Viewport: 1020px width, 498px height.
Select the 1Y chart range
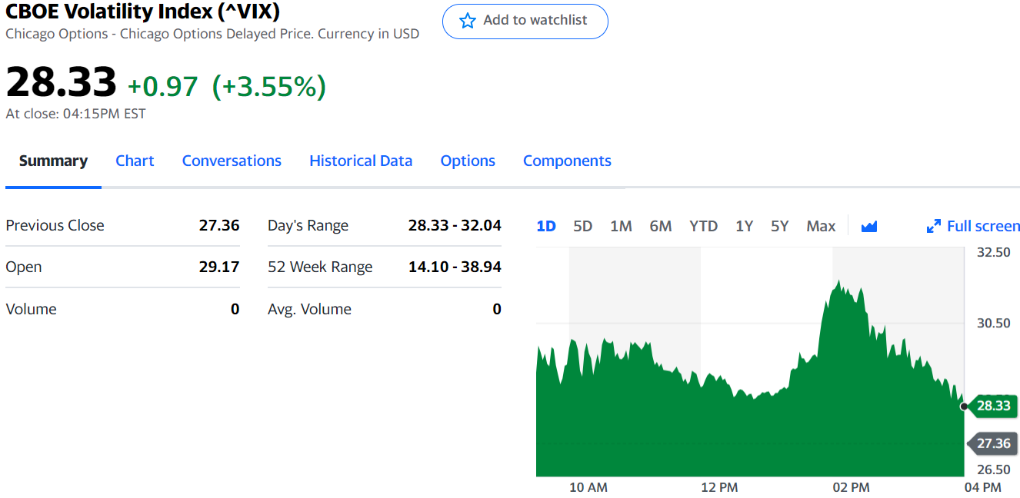(x=744, y=226)
